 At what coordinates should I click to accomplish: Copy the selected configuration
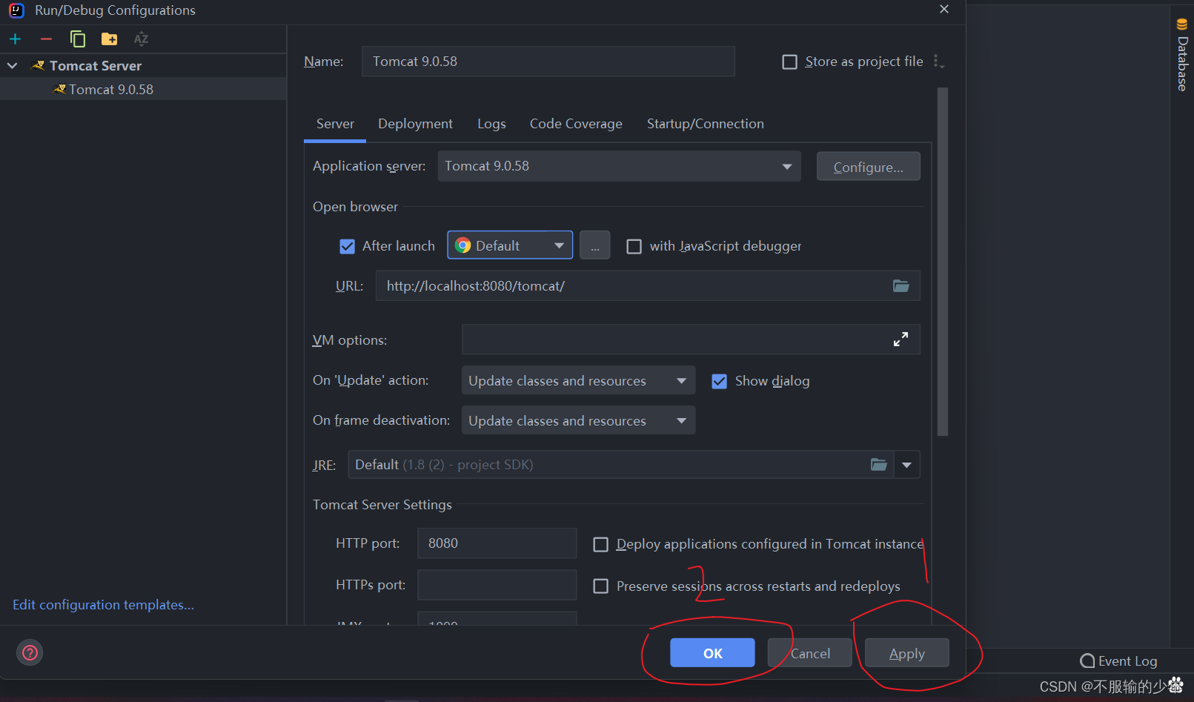tap(77, 39)
